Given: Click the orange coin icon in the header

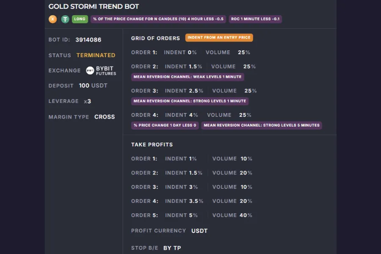Looking at the screenshot, I should coord(53,19).
